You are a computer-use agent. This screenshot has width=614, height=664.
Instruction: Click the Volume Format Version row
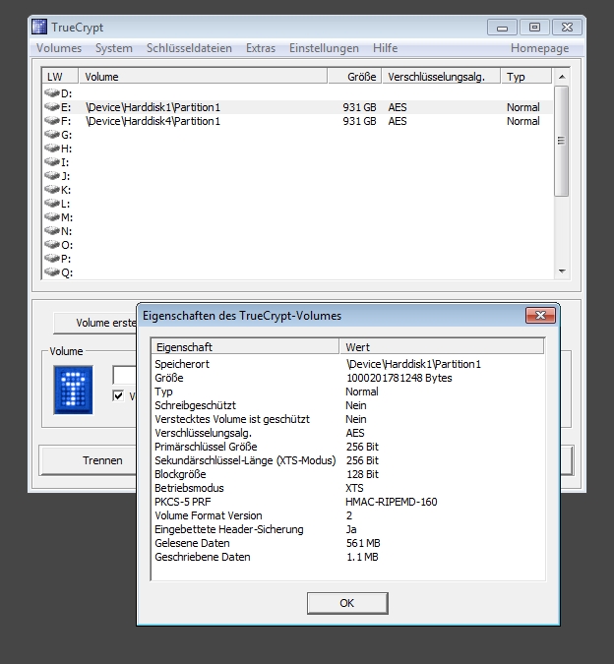click(x=348, y=515)
